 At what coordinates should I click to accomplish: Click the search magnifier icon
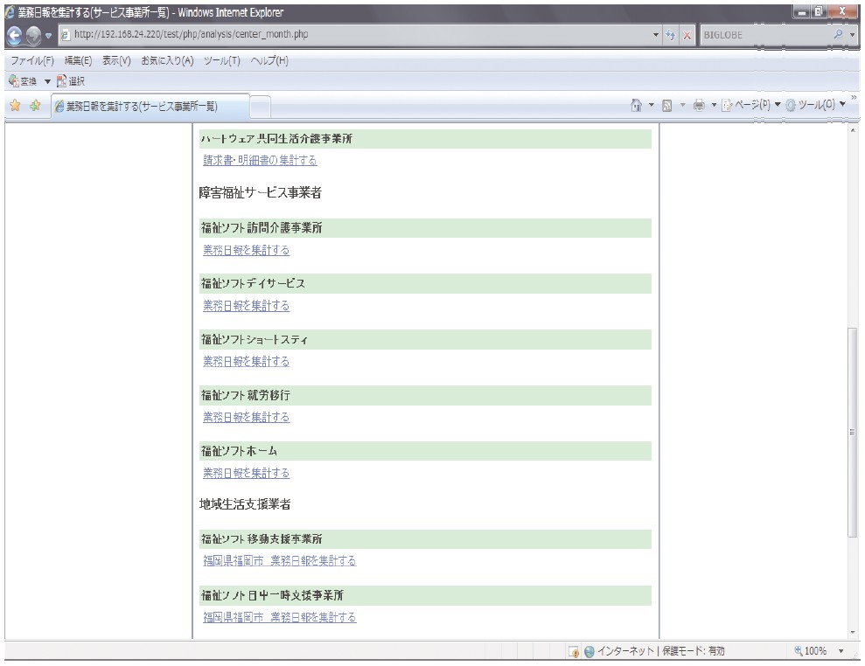pos(839,34)
